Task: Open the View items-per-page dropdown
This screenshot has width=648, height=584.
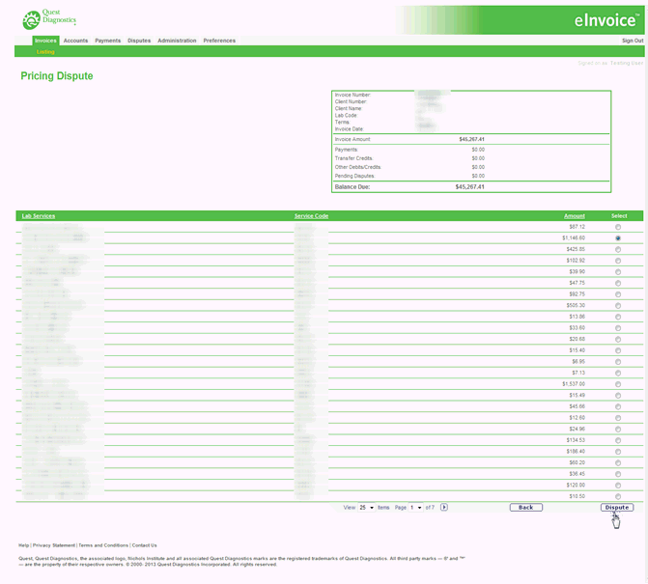Action: pos(367,507)
